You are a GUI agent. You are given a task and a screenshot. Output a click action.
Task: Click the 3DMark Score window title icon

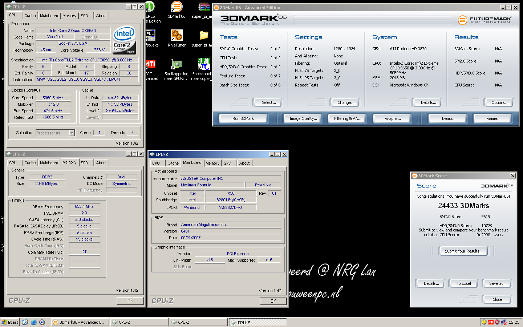(x=414, y=176)
